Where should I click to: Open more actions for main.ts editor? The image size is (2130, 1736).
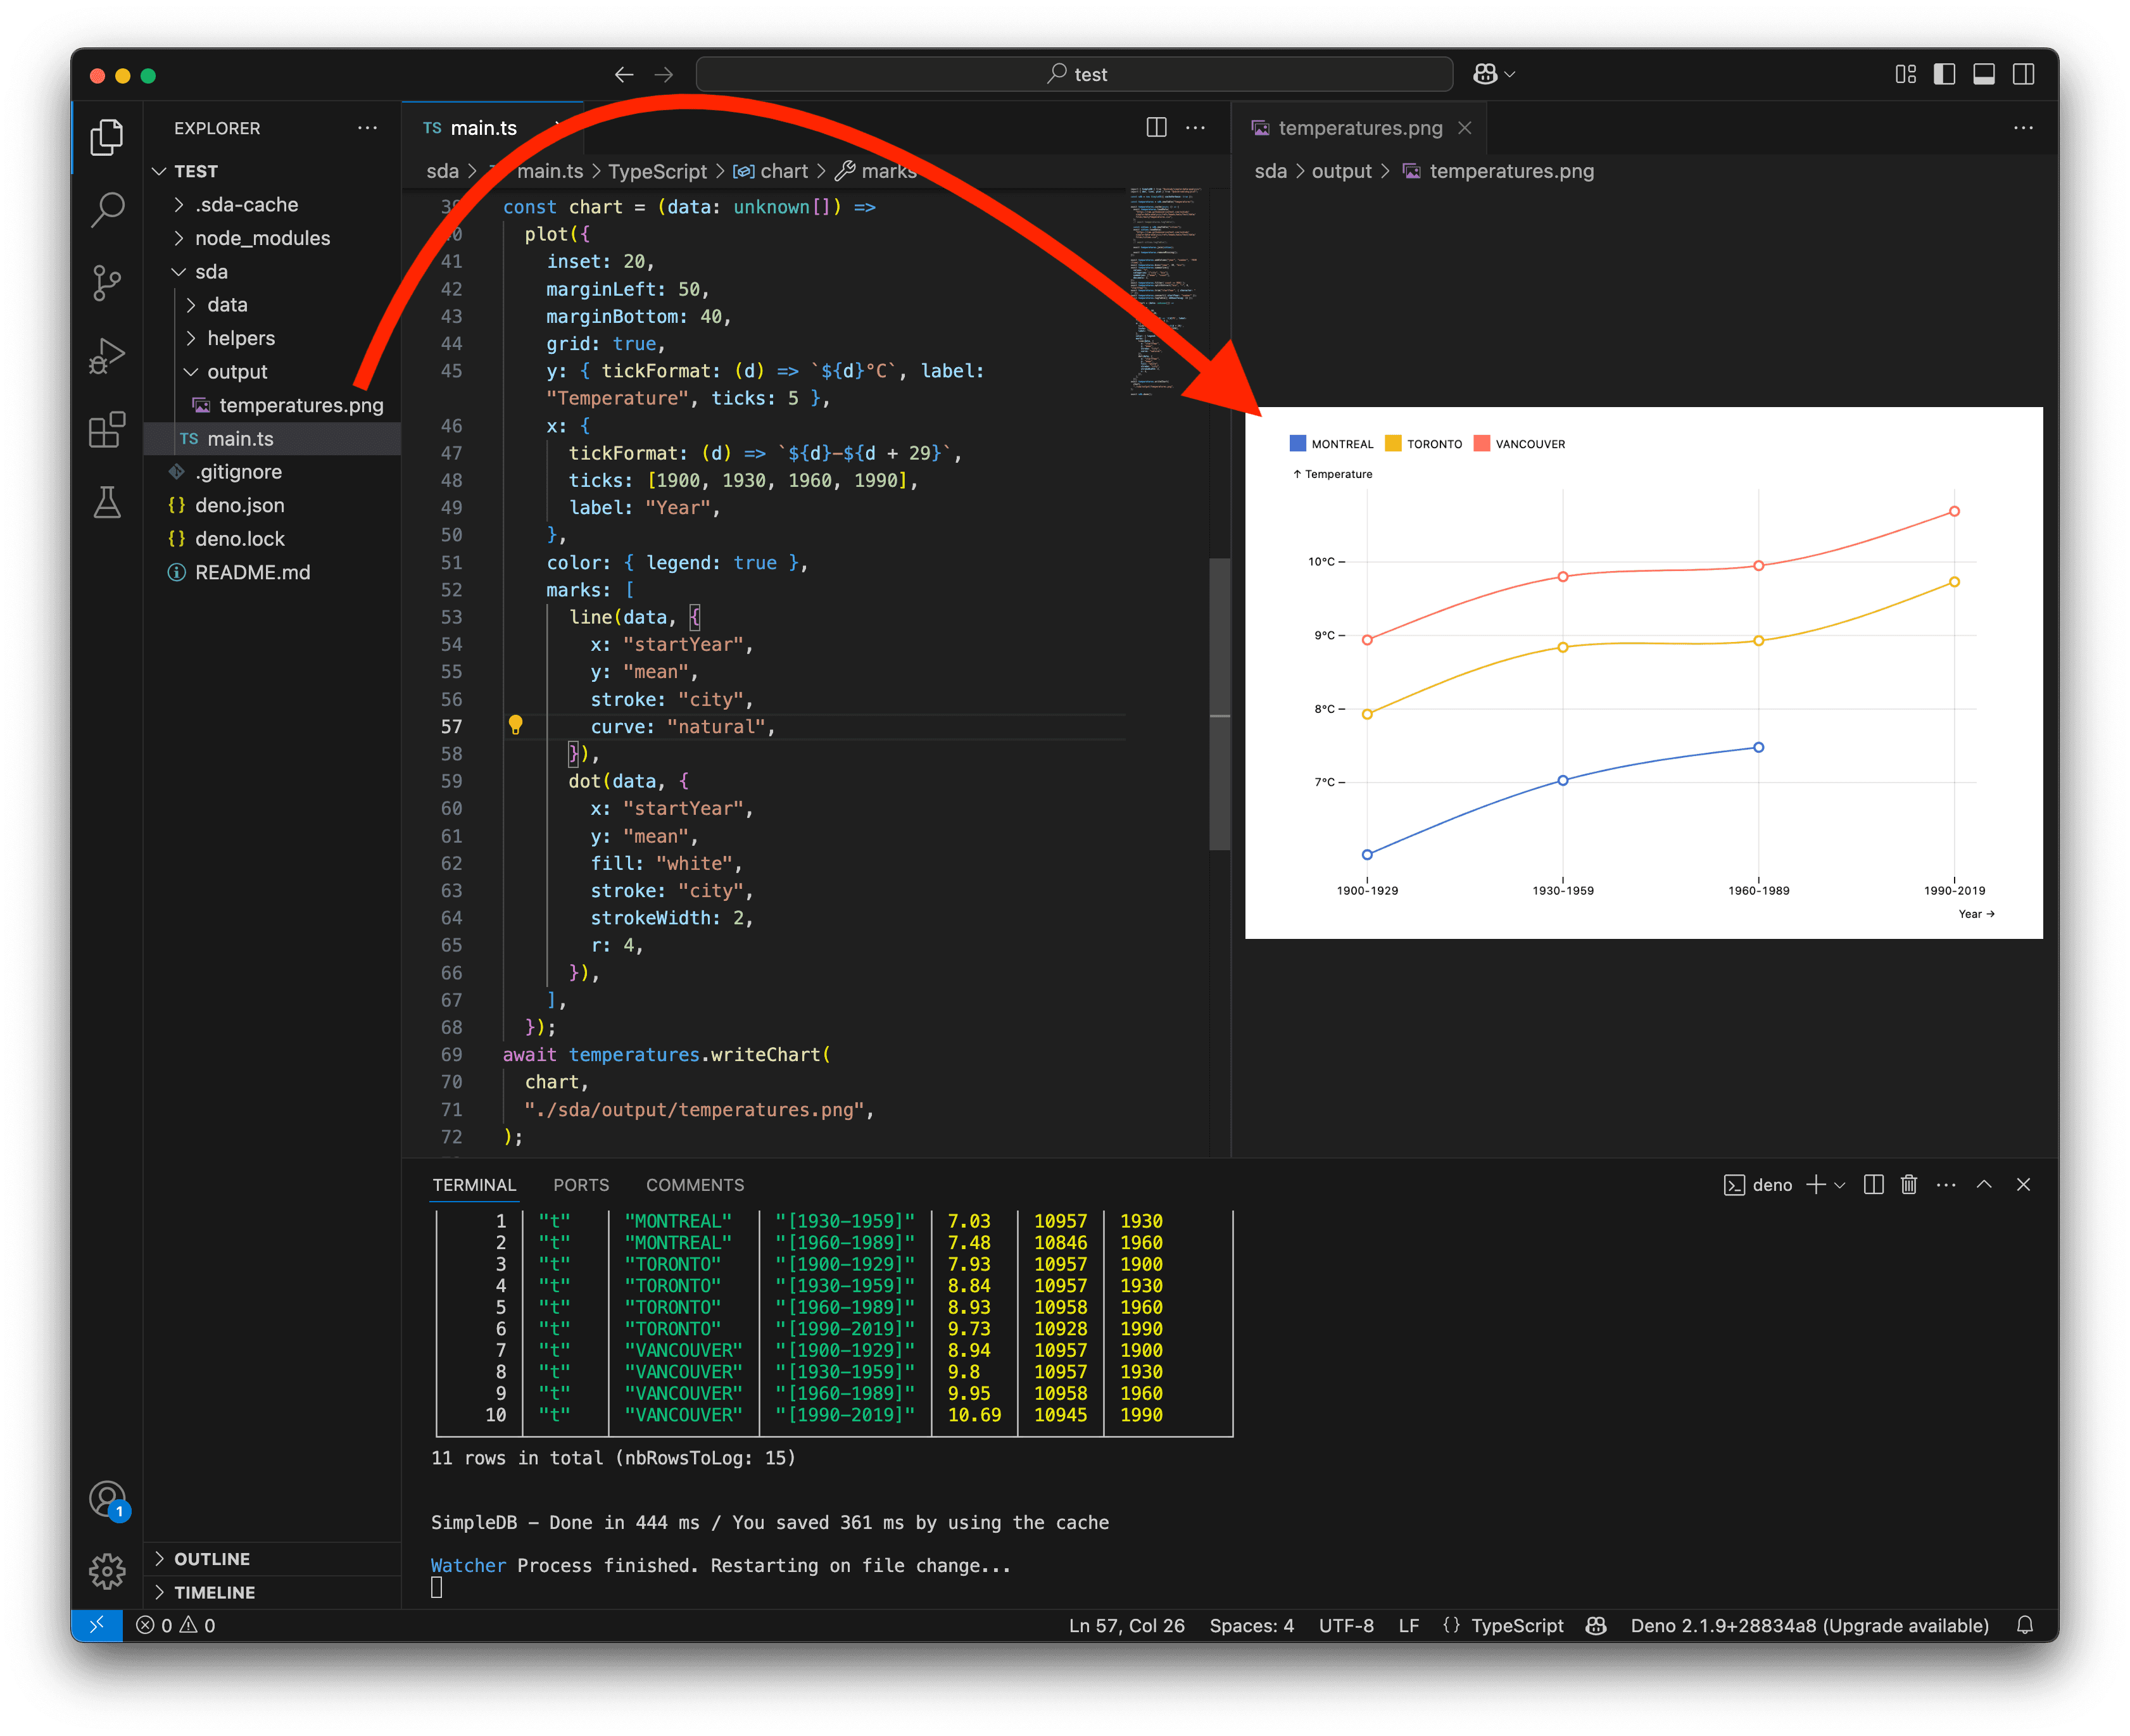(1195, 127)
